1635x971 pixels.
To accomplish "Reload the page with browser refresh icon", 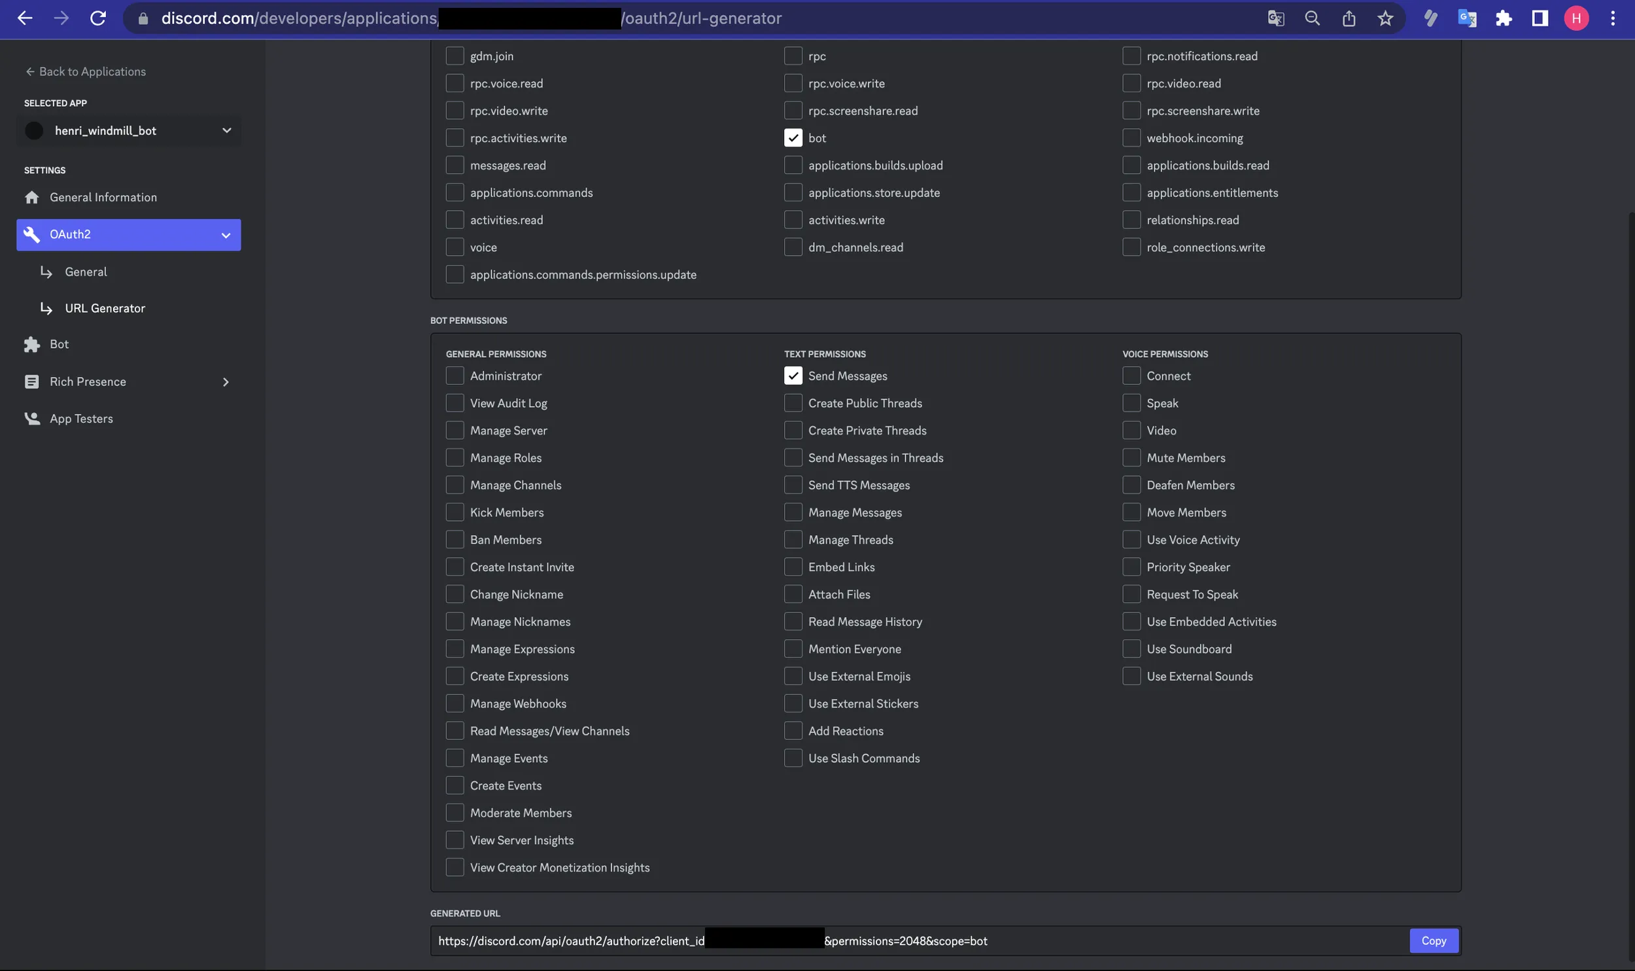I will coord(98,18).
